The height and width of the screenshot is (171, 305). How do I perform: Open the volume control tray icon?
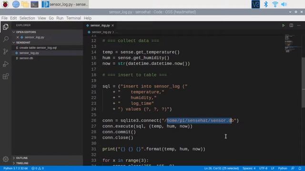pyautogui.click(x=284, y=4)
